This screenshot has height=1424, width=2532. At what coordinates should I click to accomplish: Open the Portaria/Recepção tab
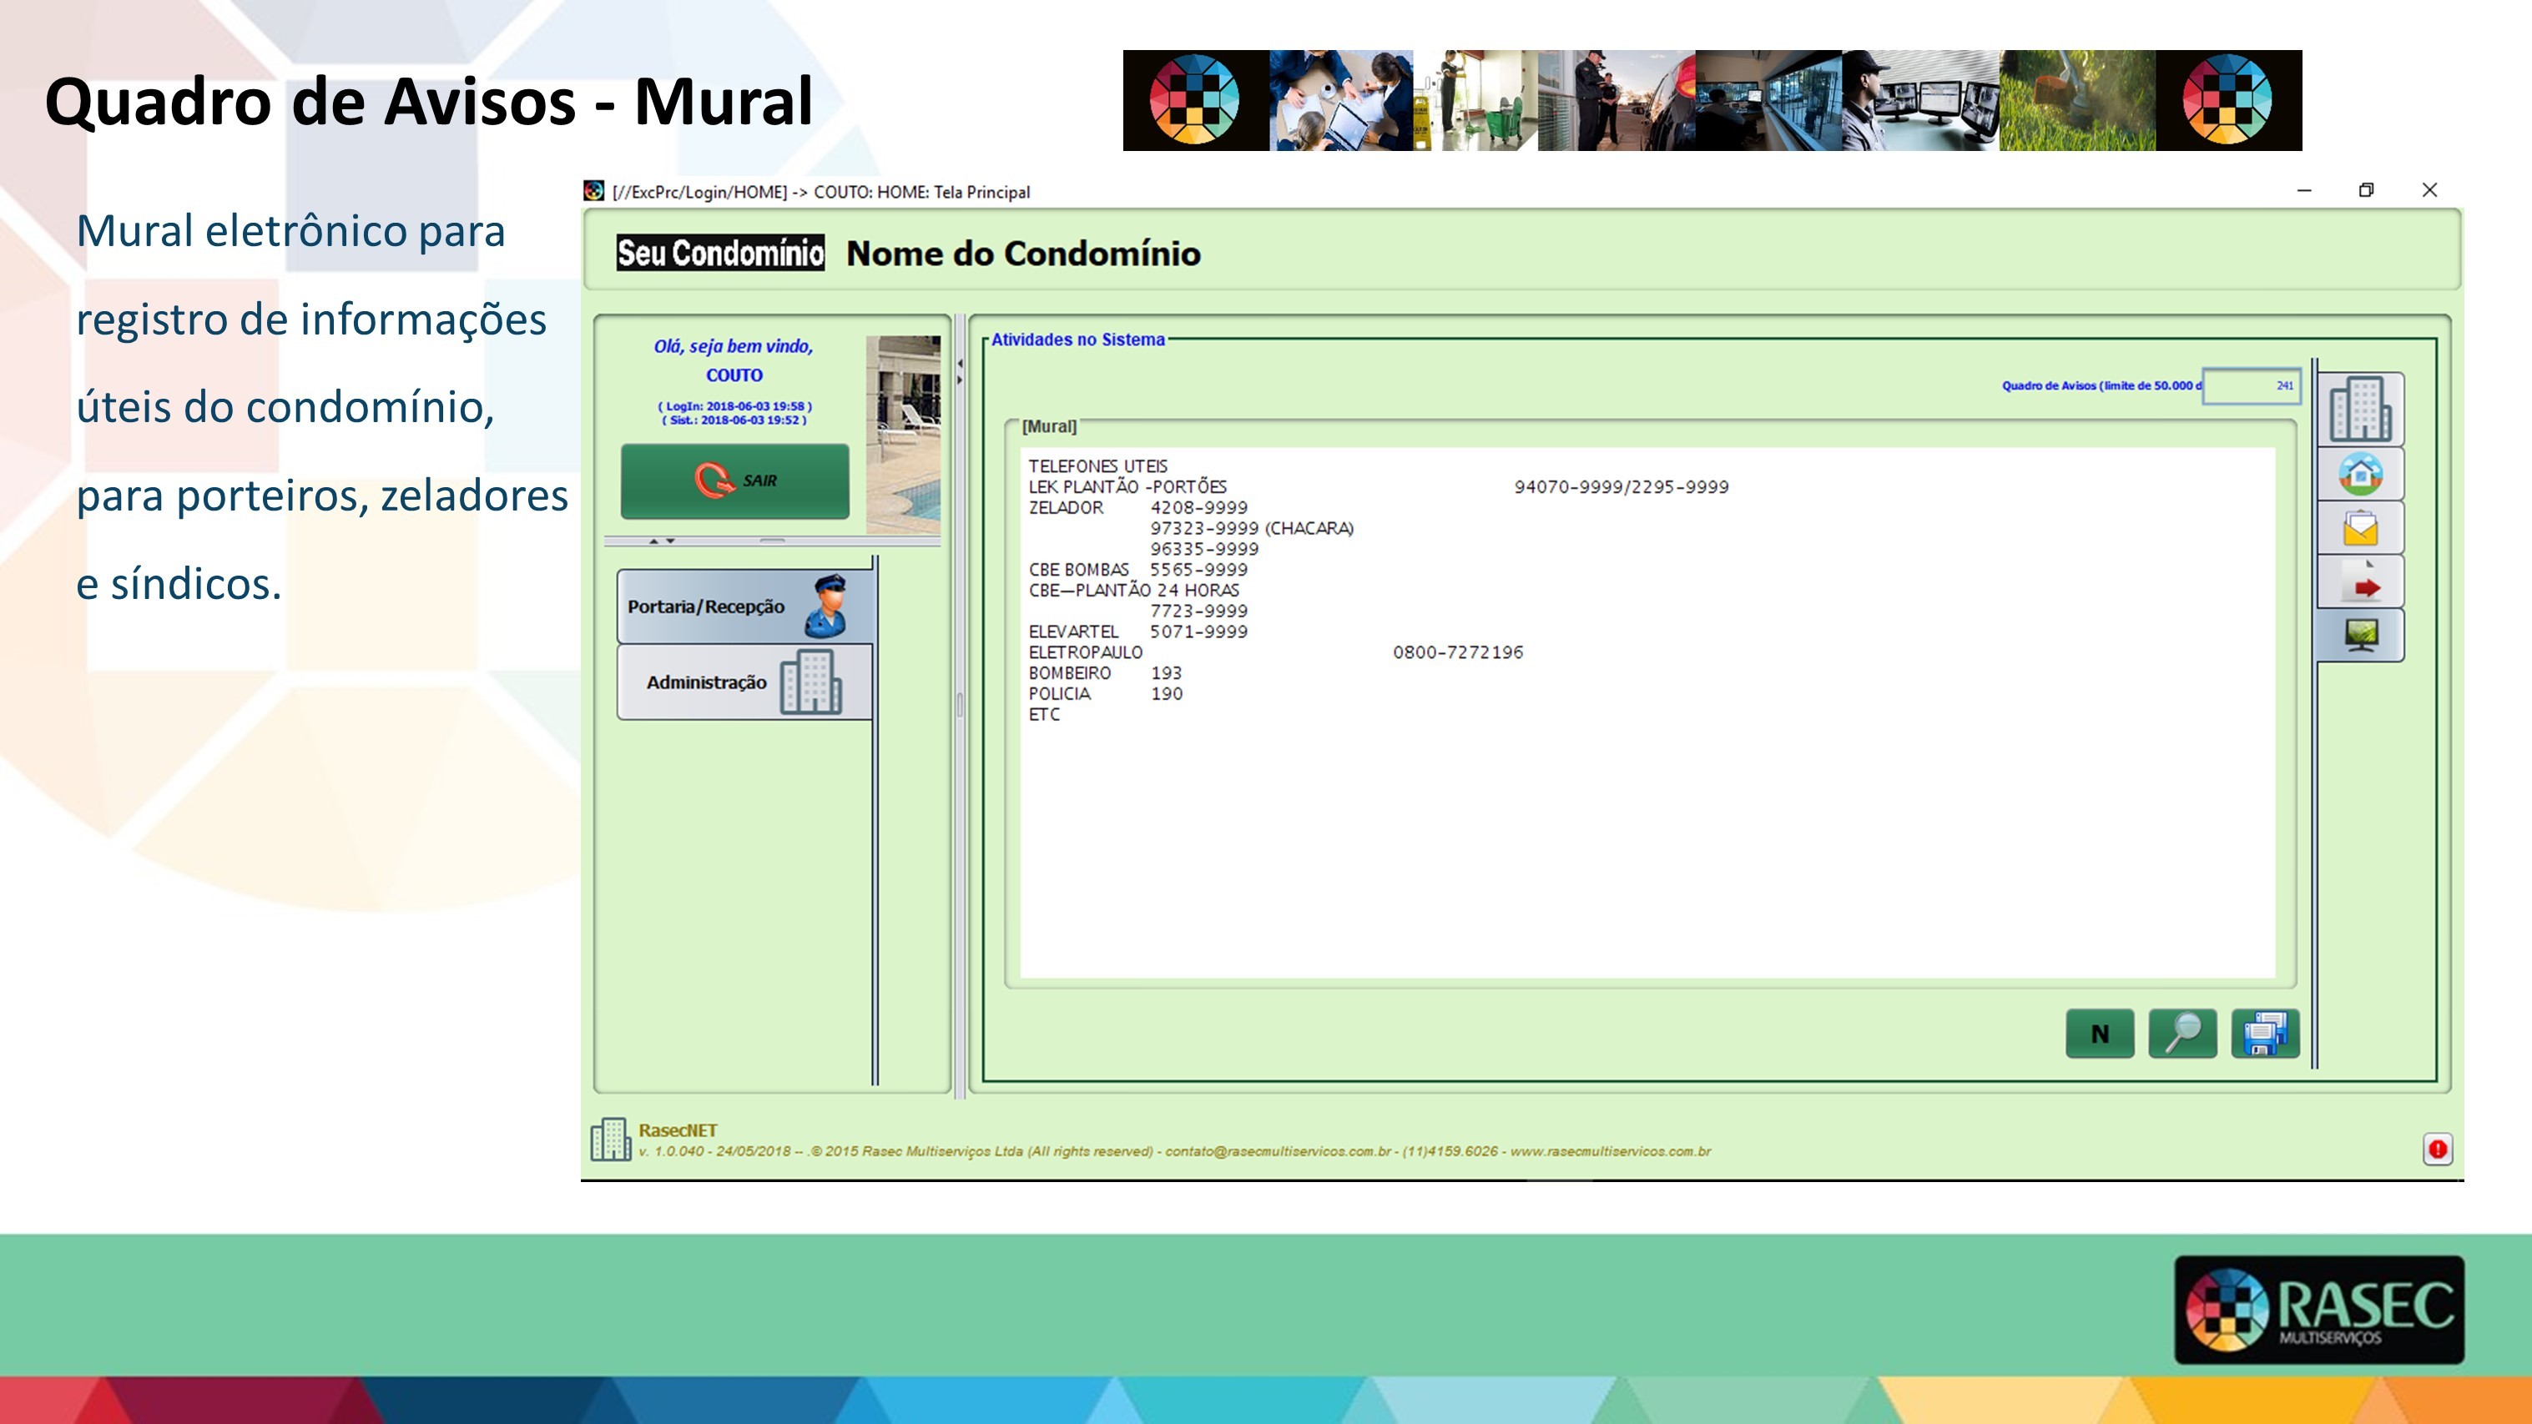(x=744, y=606)
